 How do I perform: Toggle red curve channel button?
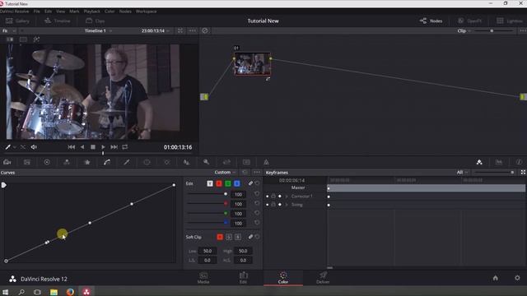coord(219,183)
